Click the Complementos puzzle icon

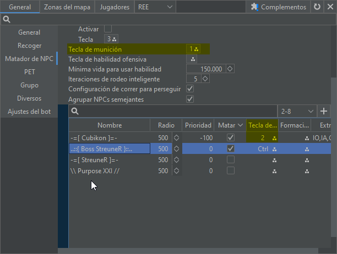click(x=254, y=7)
